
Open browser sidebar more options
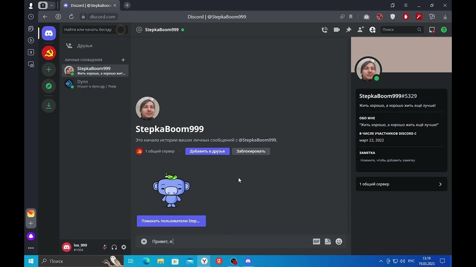(x=31, y=248)
